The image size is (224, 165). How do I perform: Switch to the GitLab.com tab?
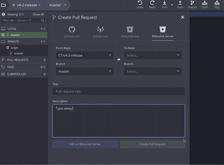click(101, 32)
